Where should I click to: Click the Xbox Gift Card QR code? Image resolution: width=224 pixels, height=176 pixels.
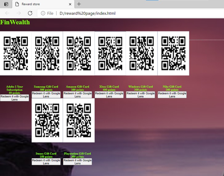110,53
